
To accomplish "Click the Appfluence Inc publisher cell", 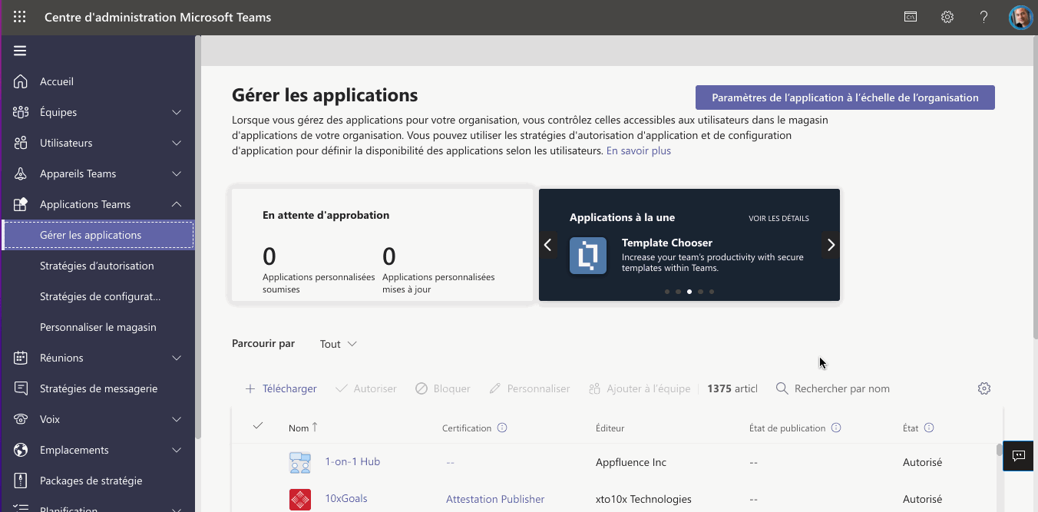I will click(x=631, y=462).
